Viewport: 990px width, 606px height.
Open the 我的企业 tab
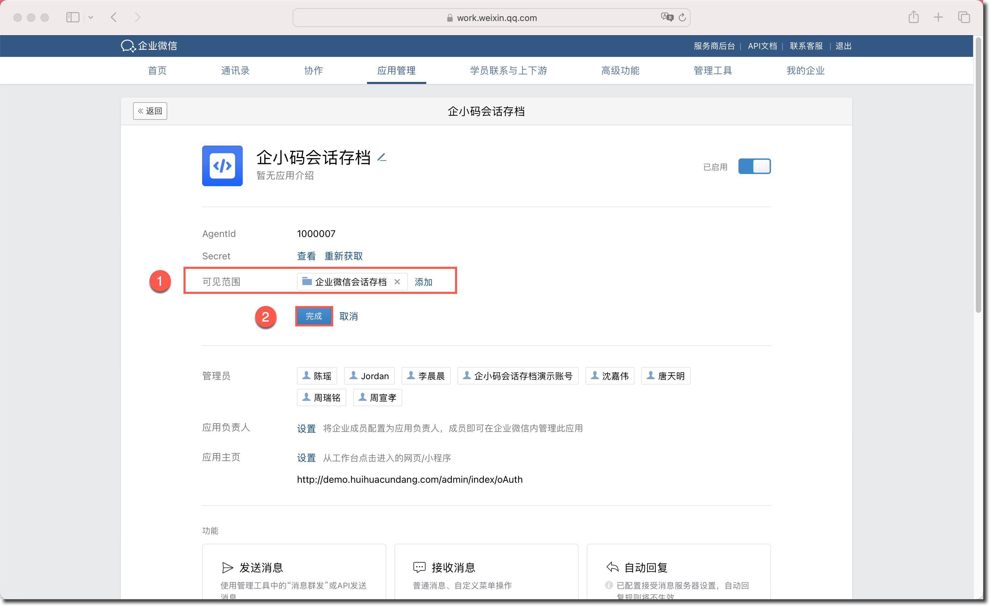[805, 71]
